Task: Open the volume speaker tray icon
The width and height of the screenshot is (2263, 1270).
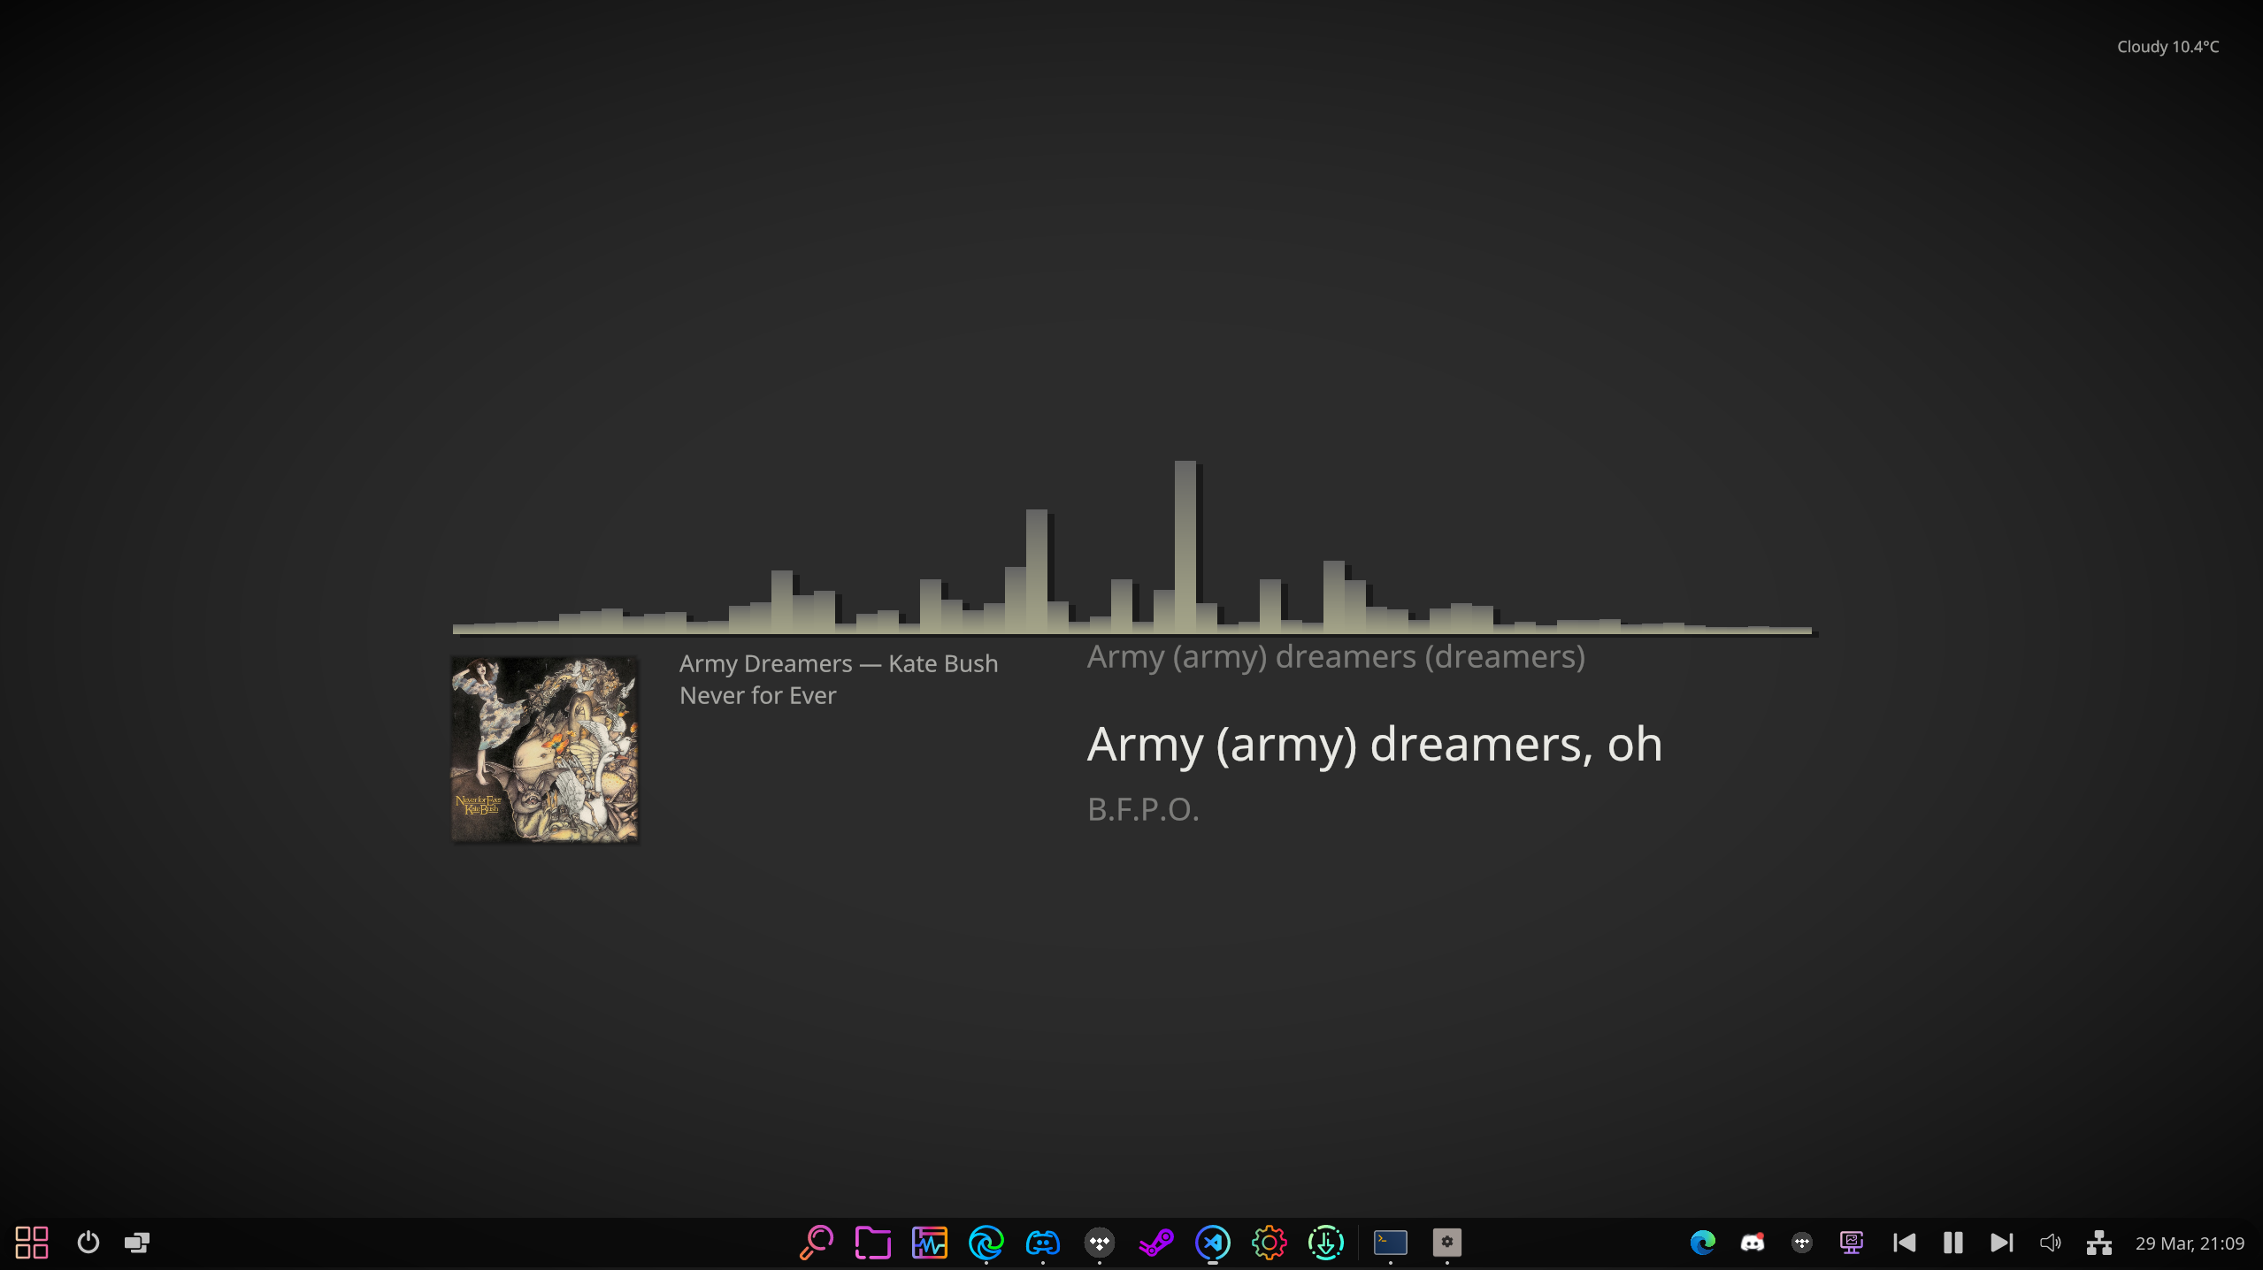Action: coord(2050,1243)
